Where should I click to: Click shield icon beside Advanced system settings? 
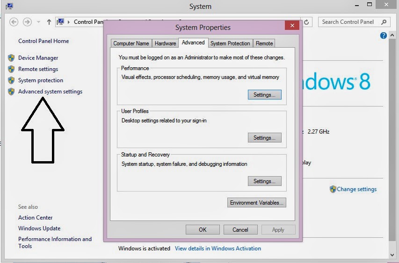11,92
